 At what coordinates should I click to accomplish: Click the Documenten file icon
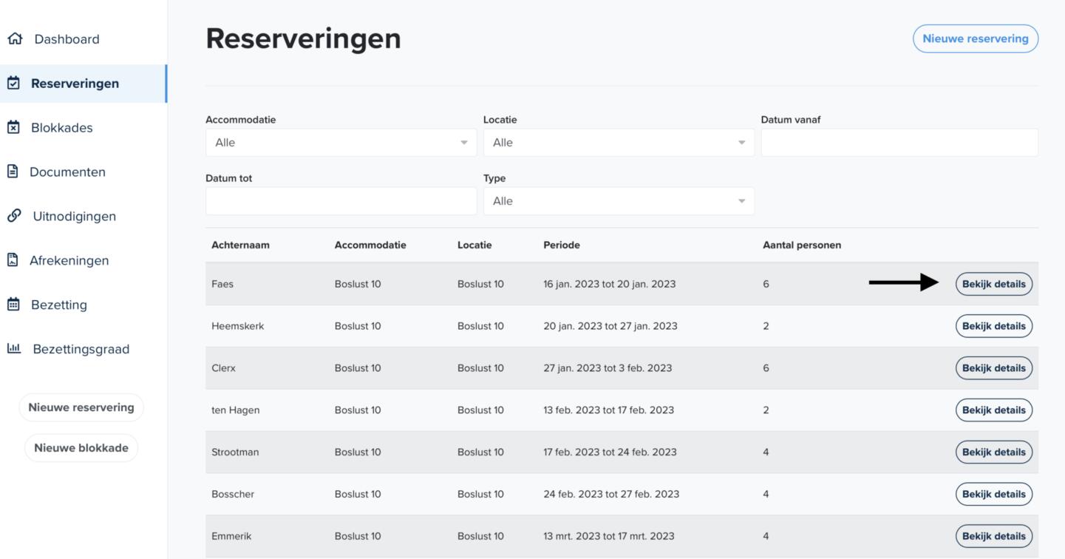[13, 172]
